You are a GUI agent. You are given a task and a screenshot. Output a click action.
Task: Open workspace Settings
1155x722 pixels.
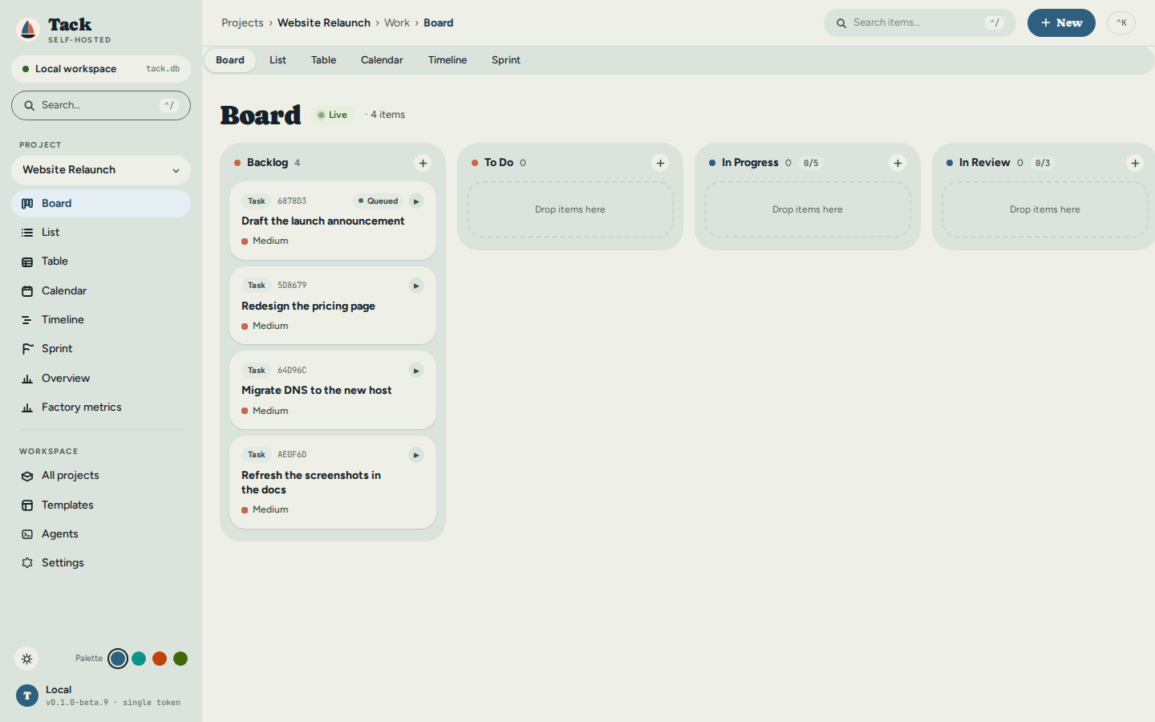click(101, 563)
